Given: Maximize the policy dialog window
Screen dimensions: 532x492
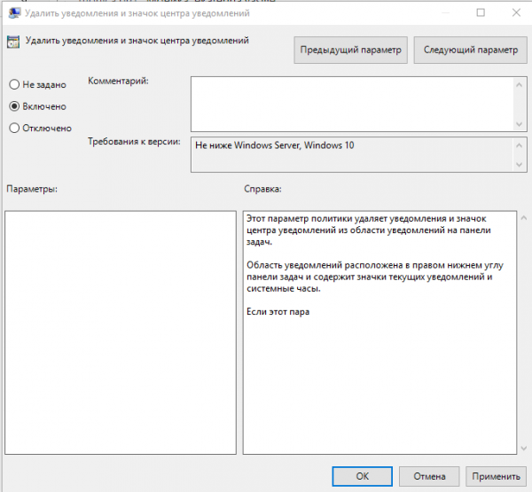Looking at the screenshot, I should pos(481,12).
